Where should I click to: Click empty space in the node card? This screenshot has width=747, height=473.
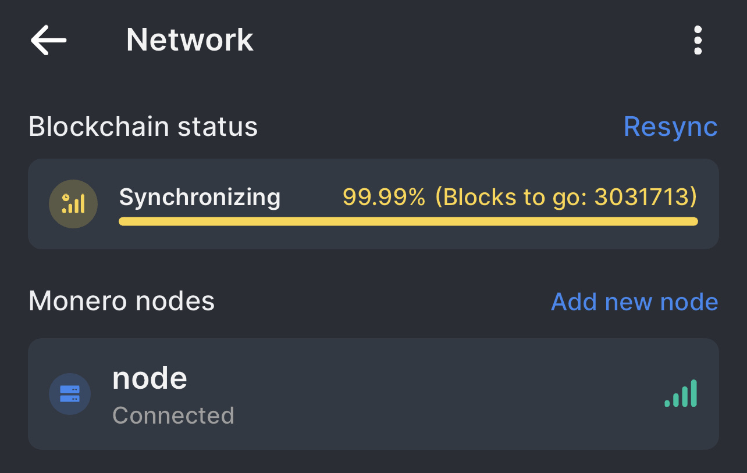[436, 394]
